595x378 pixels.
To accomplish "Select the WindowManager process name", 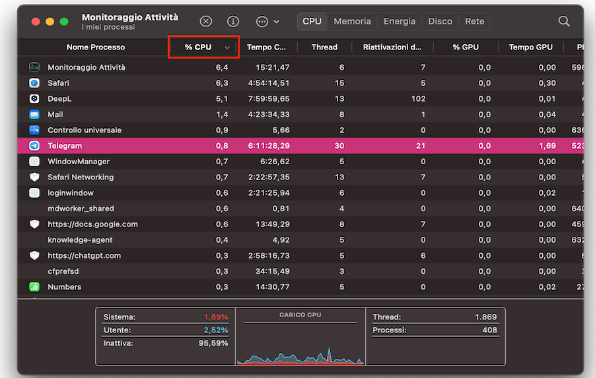I will 78,162.
